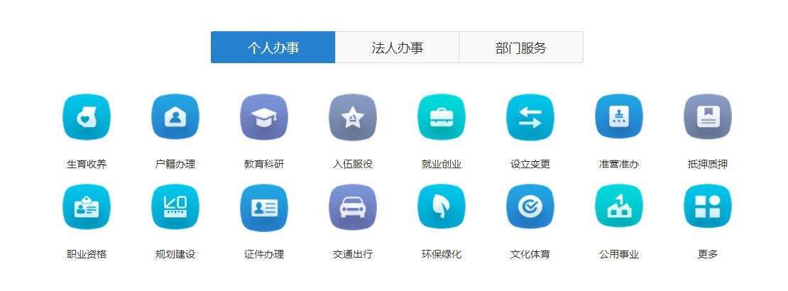Viewport: 788px width, 291px height.
Task: Click the 更多 label text
Action: click(x=708, y=254)
